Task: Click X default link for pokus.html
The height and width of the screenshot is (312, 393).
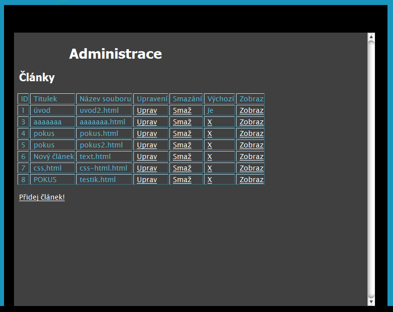Action: click(210, 133)
